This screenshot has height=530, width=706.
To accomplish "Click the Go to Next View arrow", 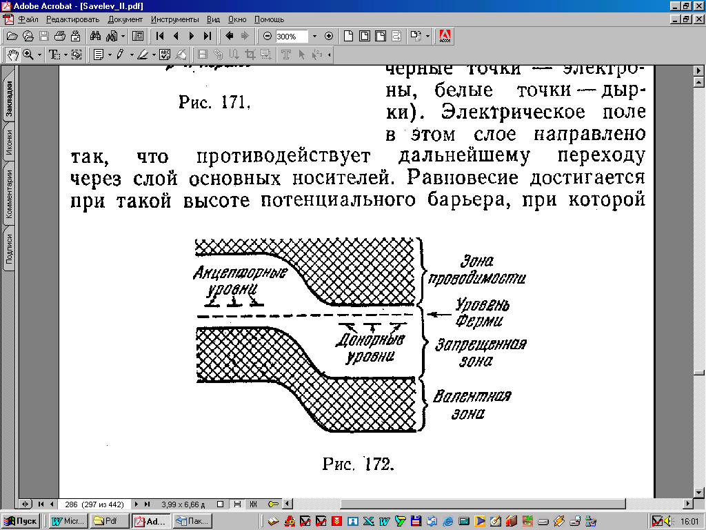I will (x=245, y=36).
